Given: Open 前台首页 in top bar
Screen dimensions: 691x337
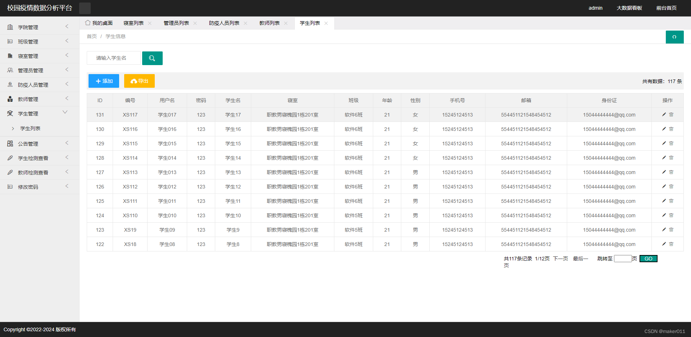Looking at the screenshot, I should tap(667, 8).
